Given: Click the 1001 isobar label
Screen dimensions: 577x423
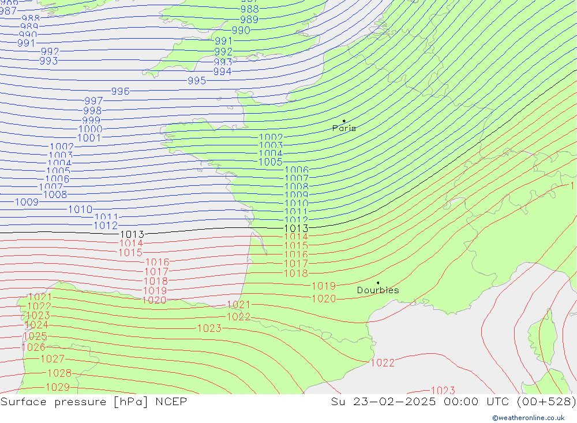Looking at the screenshot, I should (x=89, y=138).
